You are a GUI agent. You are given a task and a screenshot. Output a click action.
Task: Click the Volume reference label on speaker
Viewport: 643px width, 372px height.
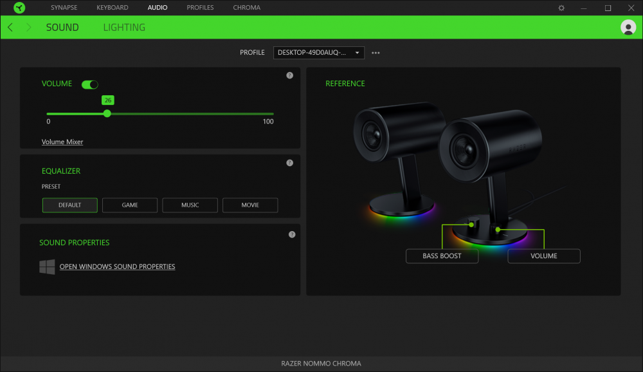tap(544, 256)
